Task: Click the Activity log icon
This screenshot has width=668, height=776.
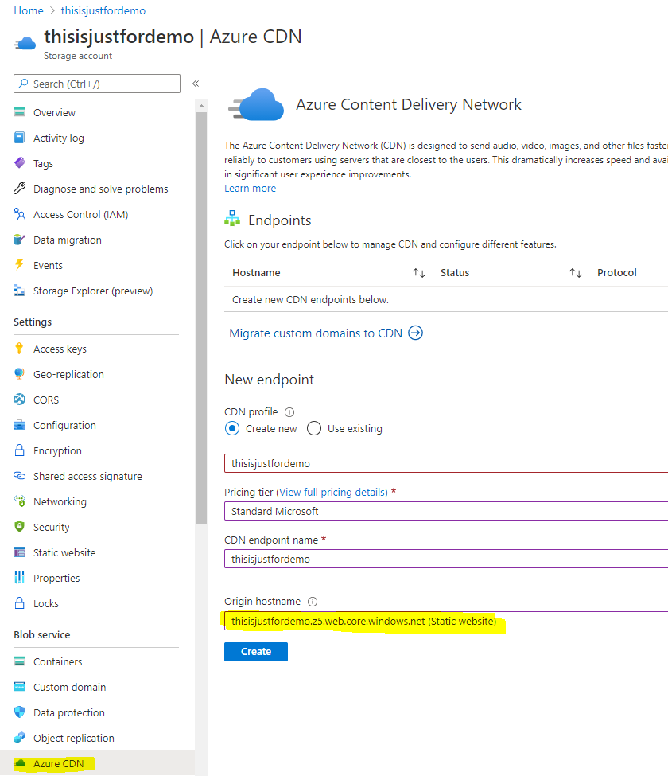Action: pyautogui.click(x=19, y=138)
